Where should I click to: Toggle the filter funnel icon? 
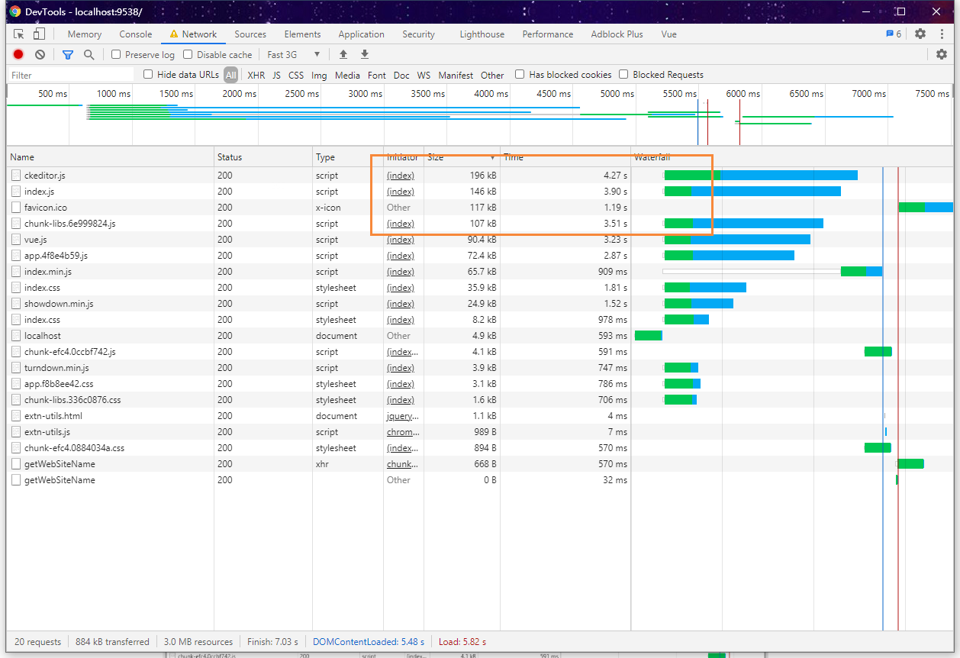coord(68,54)
